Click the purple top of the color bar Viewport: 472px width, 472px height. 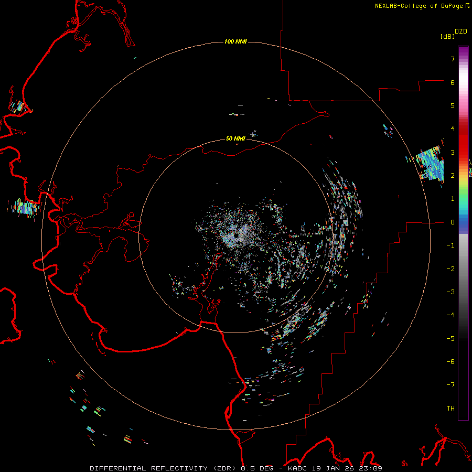(463, 51)
